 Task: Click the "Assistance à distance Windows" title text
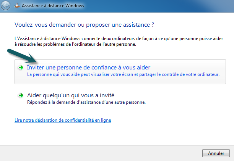point(53,6)
